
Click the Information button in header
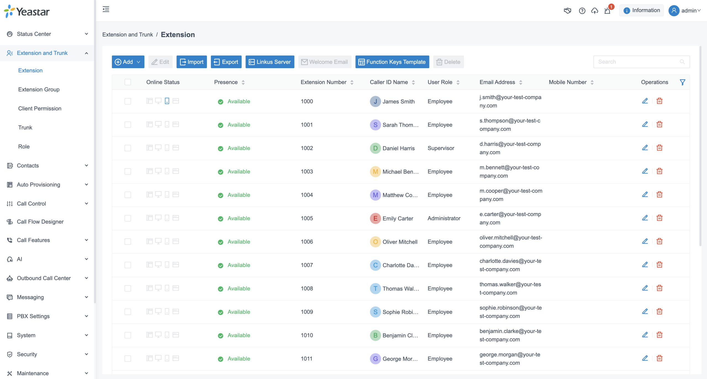[641, 10]
